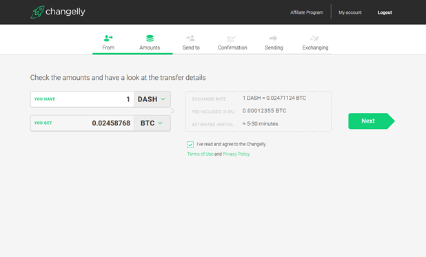Open the DASH currency dropdown

click(152, 99)
